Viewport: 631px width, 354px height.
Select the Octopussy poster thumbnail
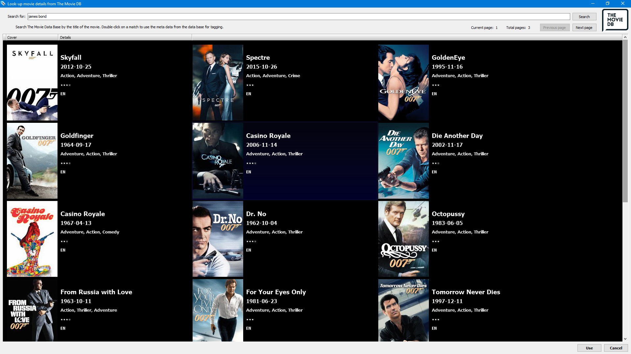404,239
